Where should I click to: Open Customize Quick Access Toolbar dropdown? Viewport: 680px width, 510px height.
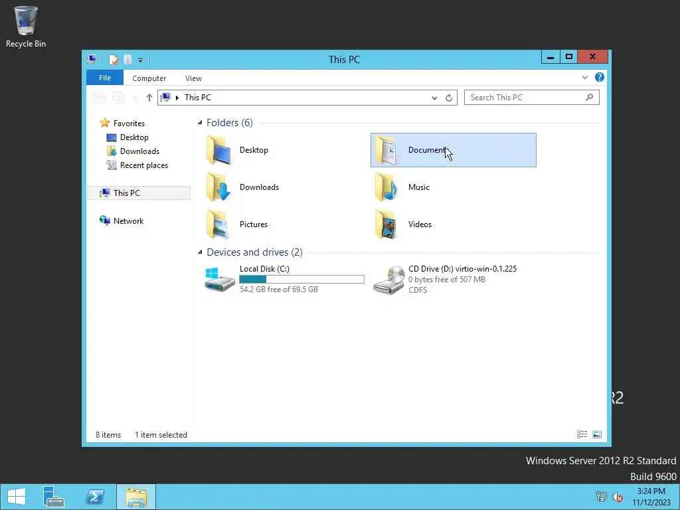[x=141, y=60]
